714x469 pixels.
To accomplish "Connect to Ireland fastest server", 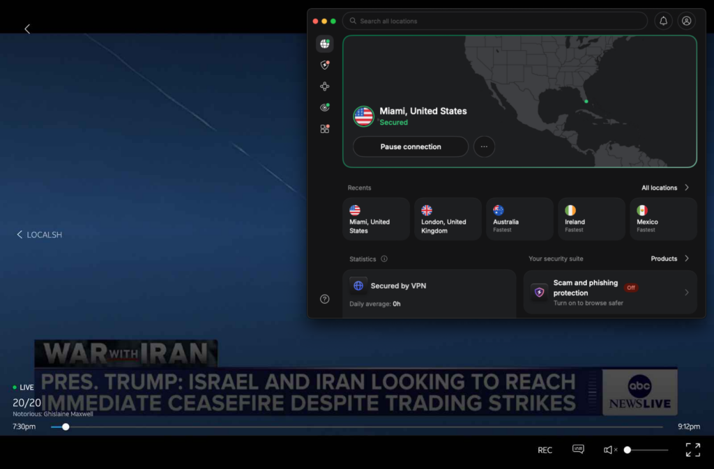I will 591,219.
